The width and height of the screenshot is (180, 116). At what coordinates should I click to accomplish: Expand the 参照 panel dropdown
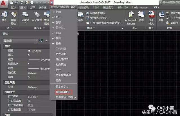[94, 28]
